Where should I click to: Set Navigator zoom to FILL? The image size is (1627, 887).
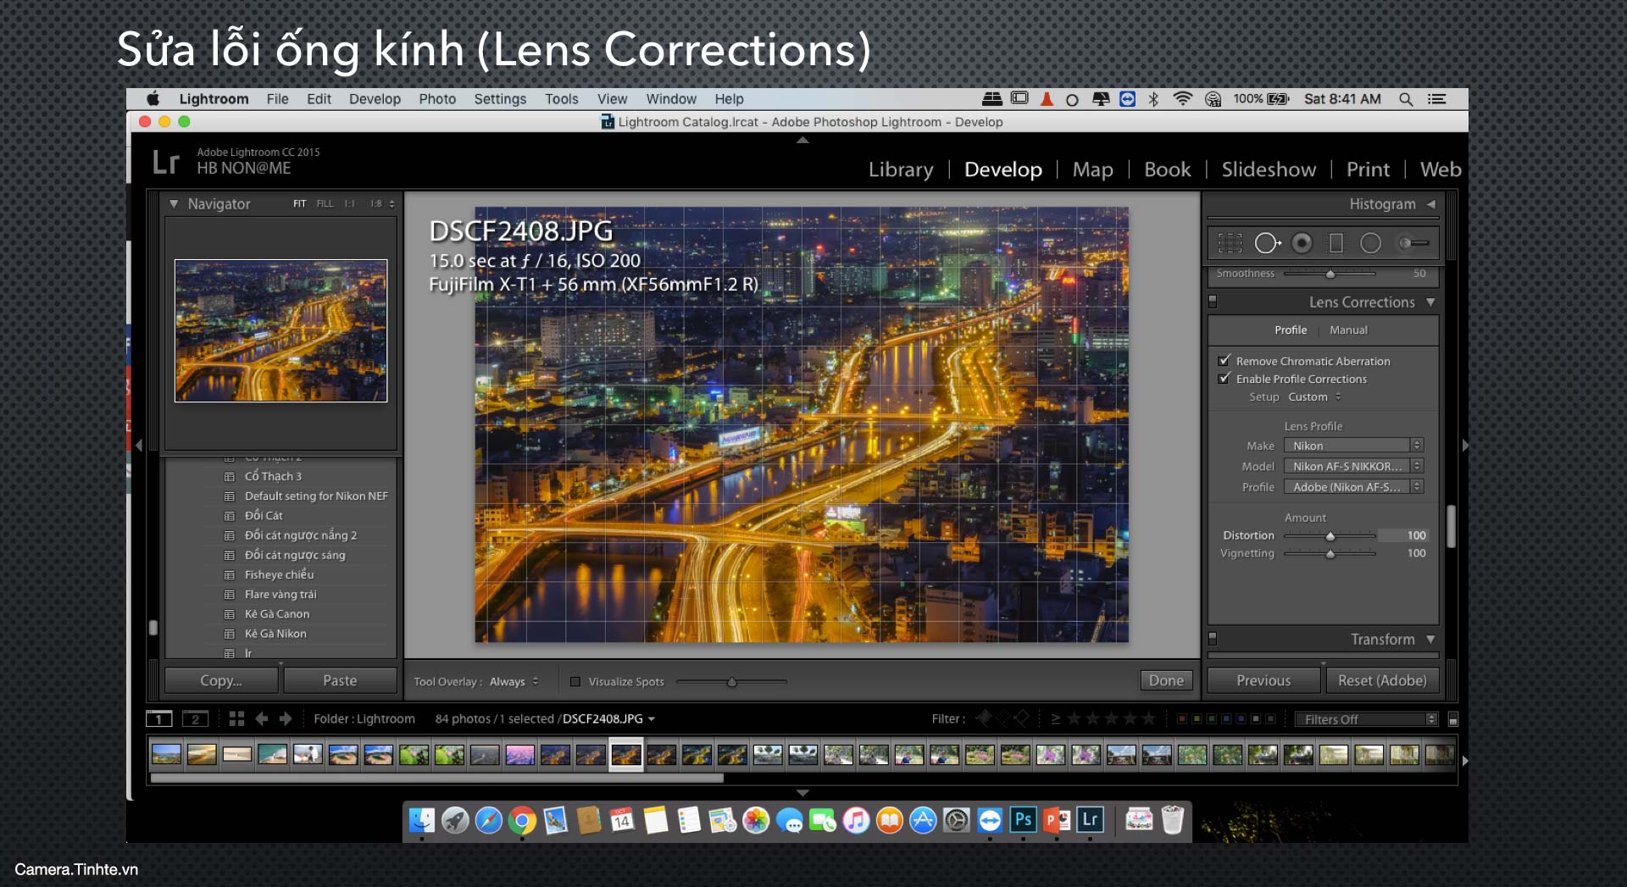[325, 203]
